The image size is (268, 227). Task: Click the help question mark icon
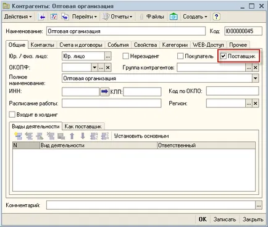tap(216, 17)
